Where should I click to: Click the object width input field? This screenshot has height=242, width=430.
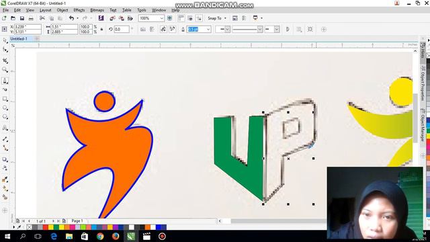pos(64,27)
